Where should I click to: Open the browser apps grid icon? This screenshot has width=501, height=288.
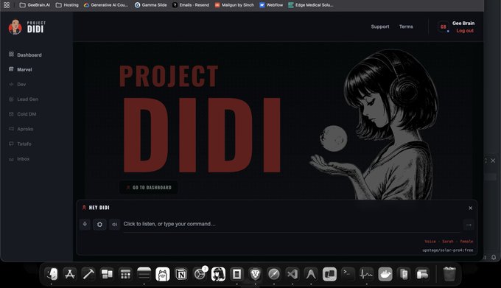7,5
